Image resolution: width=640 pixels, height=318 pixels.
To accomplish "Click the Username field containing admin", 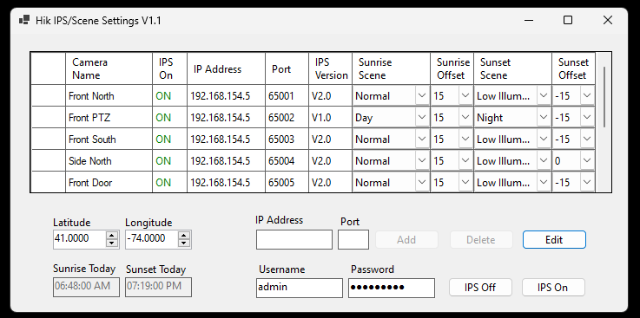I will (x=300, y=288).
